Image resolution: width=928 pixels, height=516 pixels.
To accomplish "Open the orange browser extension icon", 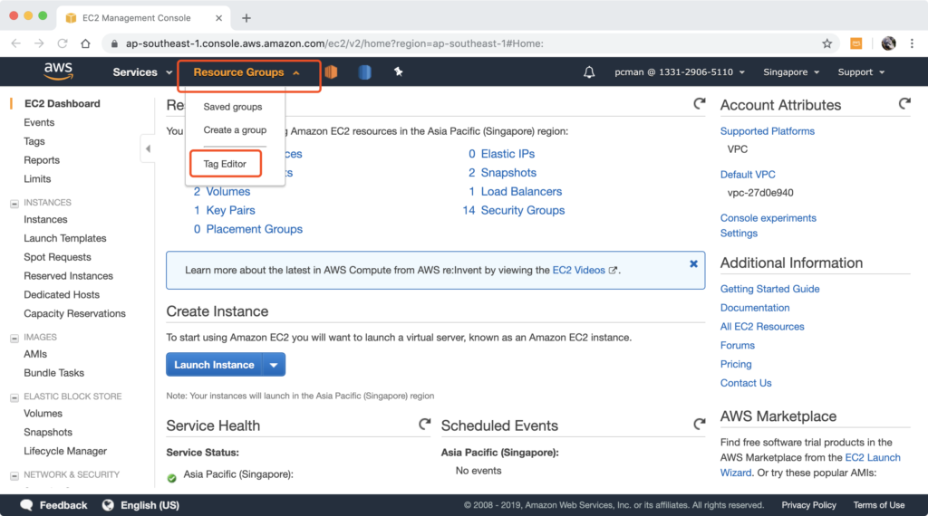I will click(x=855, y=43).
